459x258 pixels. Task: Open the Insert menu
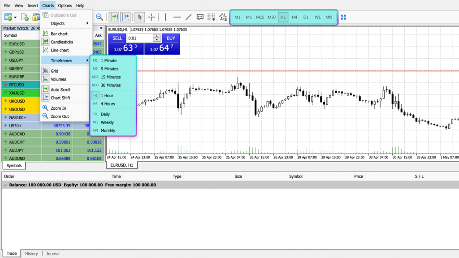point(33,5)
